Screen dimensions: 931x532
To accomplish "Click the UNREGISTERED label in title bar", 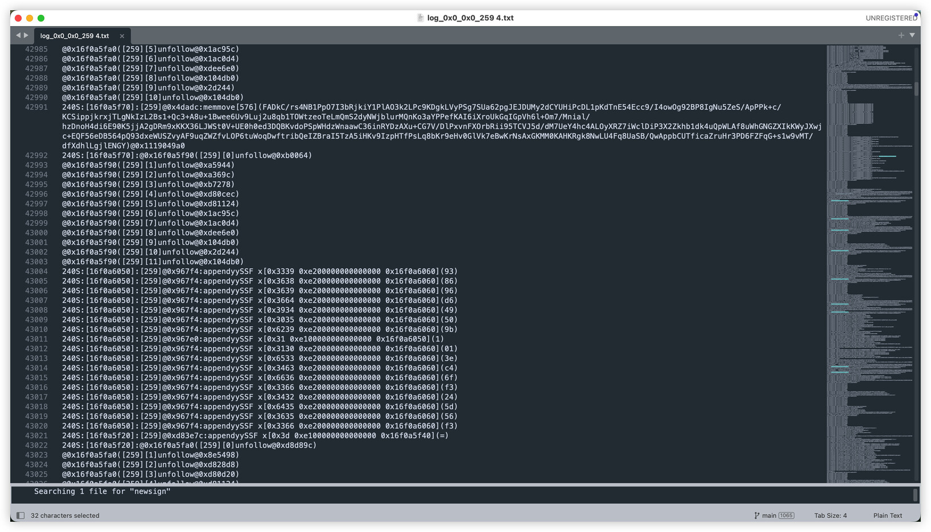I will pos(891,18).
